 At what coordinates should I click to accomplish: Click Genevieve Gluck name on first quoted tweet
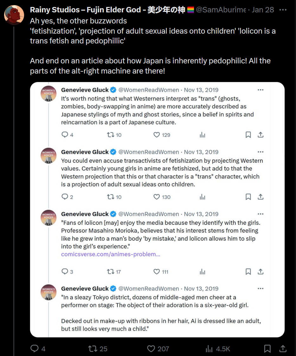[x=85, y=90]
